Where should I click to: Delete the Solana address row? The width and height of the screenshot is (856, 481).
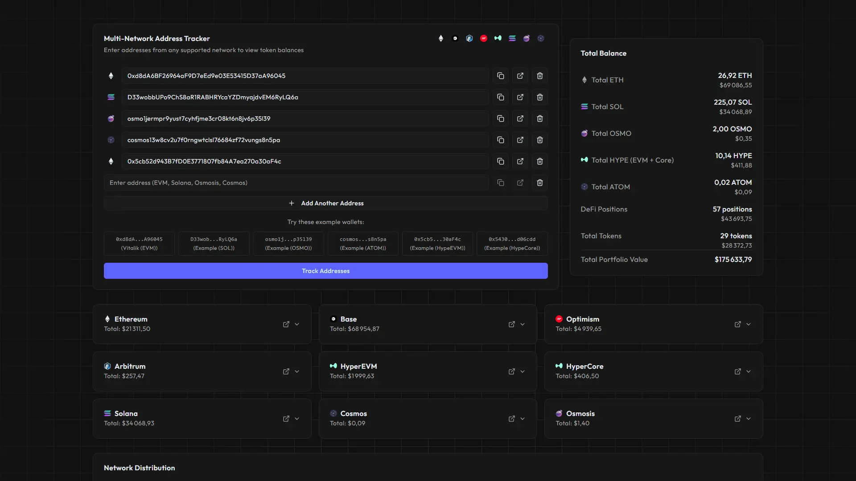tap(539, 97)
